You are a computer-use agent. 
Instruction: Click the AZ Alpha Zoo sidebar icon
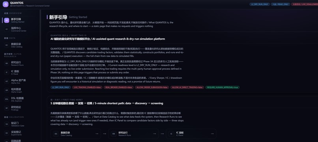click(7, 81)
